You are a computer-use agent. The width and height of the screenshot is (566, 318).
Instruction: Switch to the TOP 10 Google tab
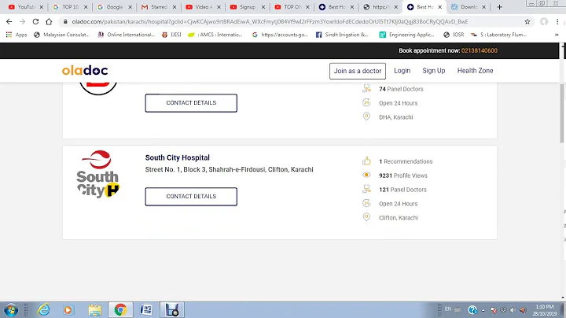pos(70,7)
